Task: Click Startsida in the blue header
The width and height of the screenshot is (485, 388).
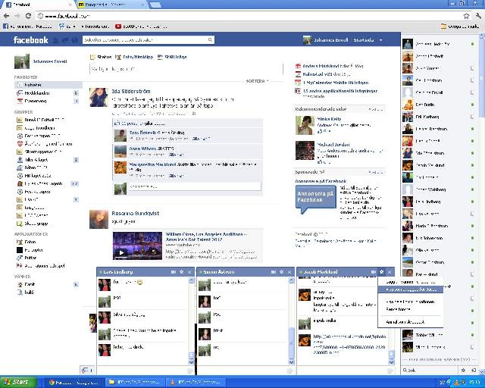Action: coord(364,40)
